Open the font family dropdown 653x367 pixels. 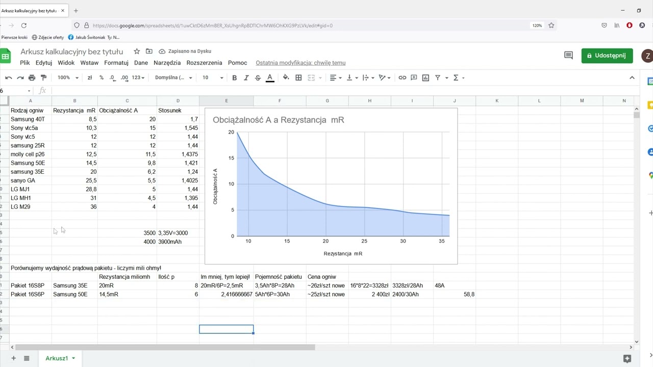coord(174,77)
